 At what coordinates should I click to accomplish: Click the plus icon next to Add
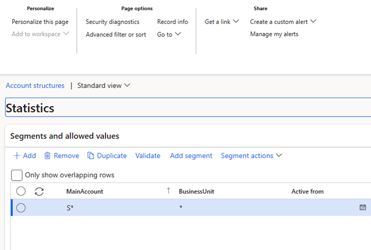point(16,156)
